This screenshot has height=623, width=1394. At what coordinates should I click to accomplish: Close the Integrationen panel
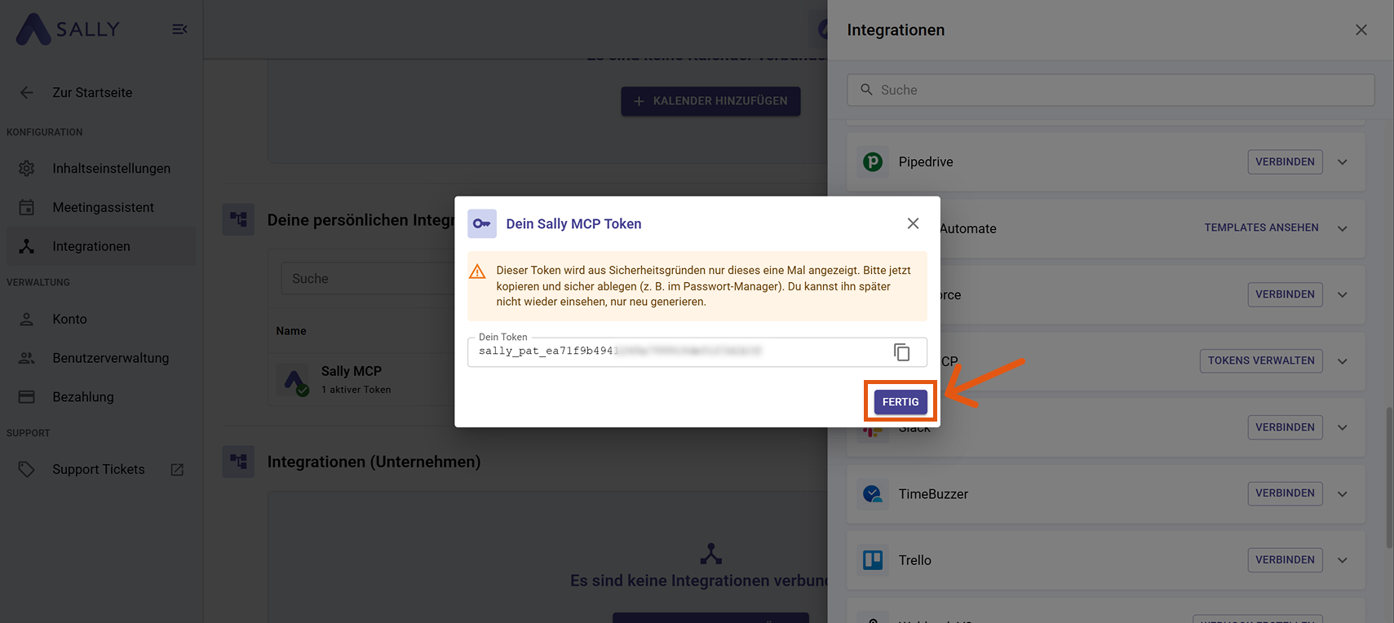pos(1361,30)
